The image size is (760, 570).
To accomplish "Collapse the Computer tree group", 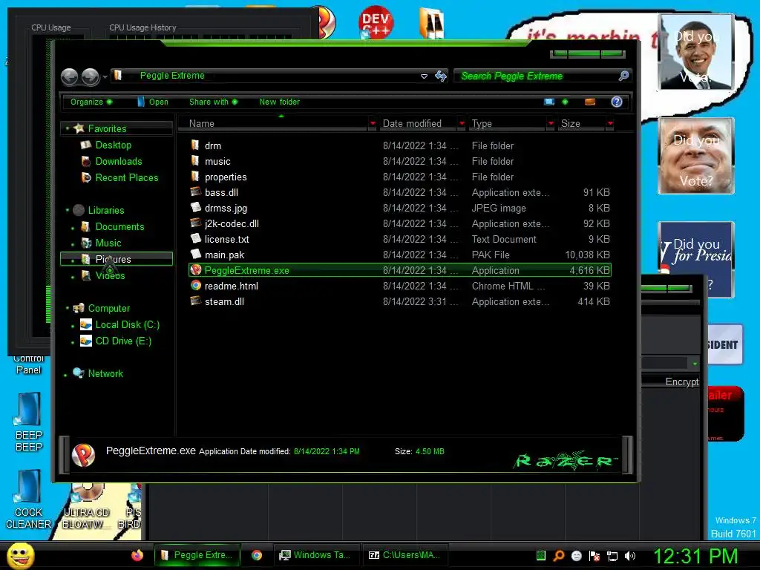I will (68, 308).
